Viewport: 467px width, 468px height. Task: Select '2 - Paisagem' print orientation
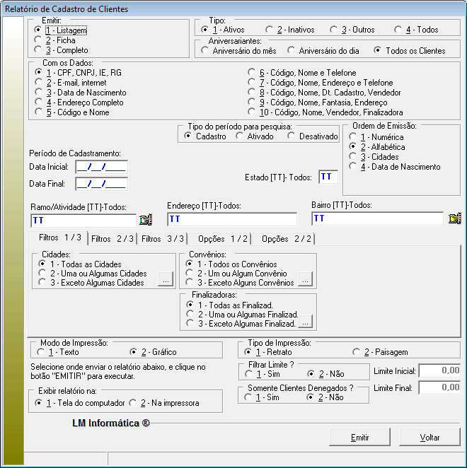[357, 352]
